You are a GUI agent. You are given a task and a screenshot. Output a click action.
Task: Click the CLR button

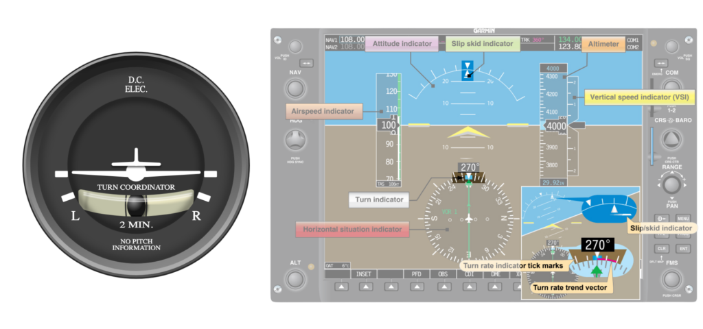(661, 248)
